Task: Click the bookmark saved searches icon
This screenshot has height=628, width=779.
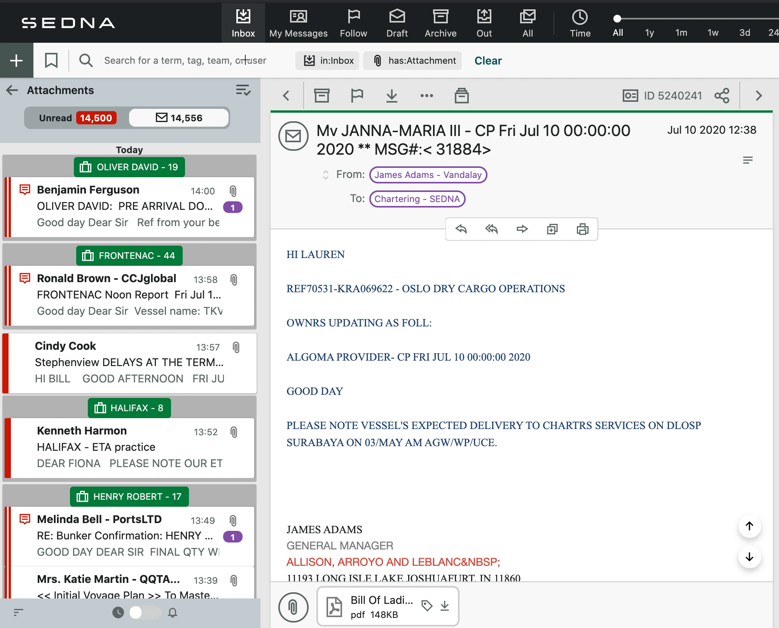Action: click(51, 60)
